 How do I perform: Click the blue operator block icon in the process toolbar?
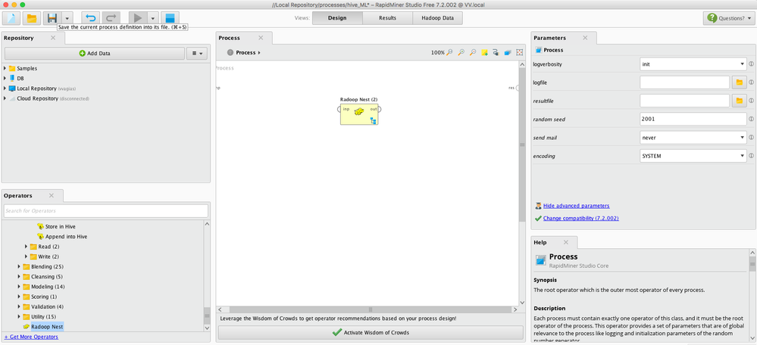508,52
